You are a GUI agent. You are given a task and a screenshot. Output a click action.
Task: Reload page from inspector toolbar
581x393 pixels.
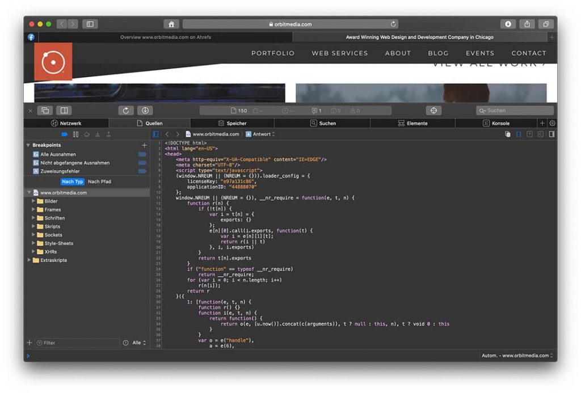point(126,111)
